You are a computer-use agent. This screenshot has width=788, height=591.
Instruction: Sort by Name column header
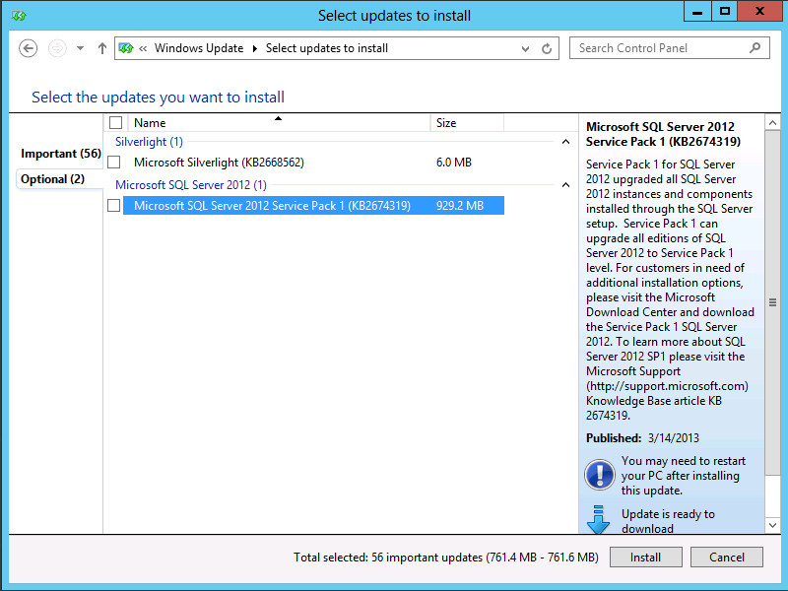point(280,123)
